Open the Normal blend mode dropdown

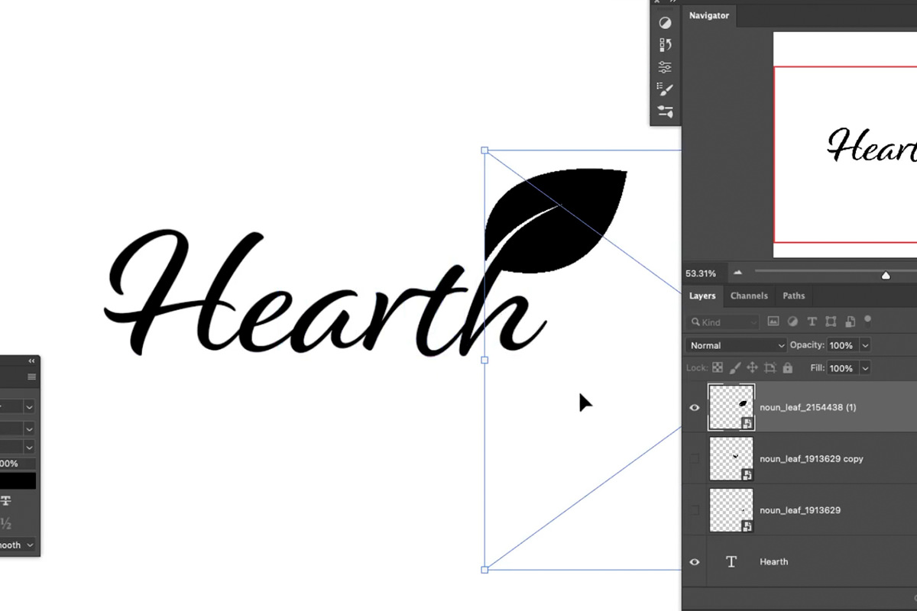[x=735, y=344]
